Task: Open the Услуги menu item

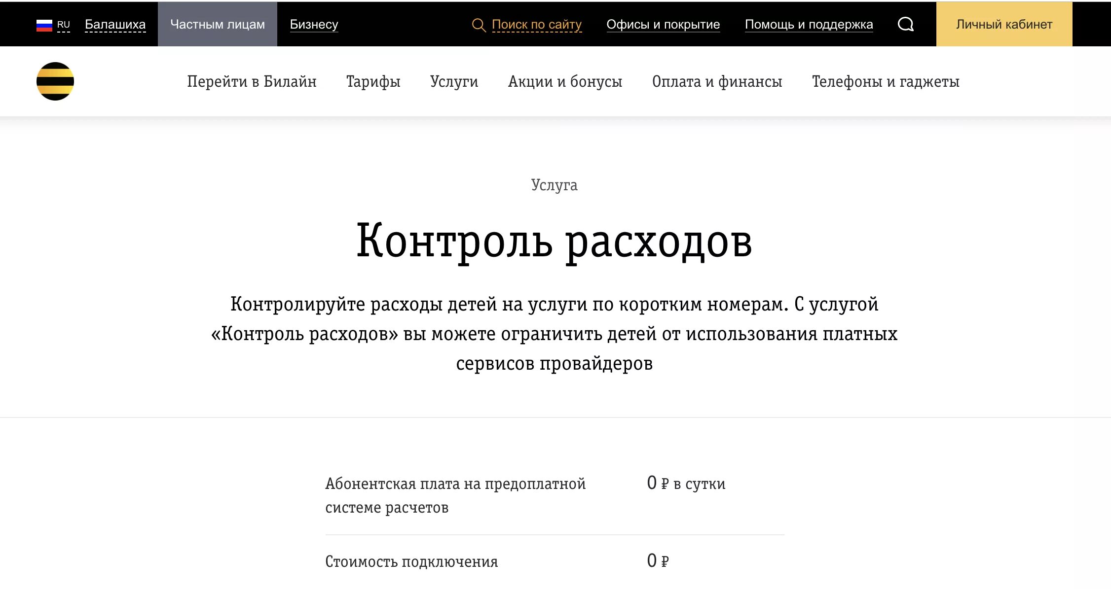Action: [454, 82]
